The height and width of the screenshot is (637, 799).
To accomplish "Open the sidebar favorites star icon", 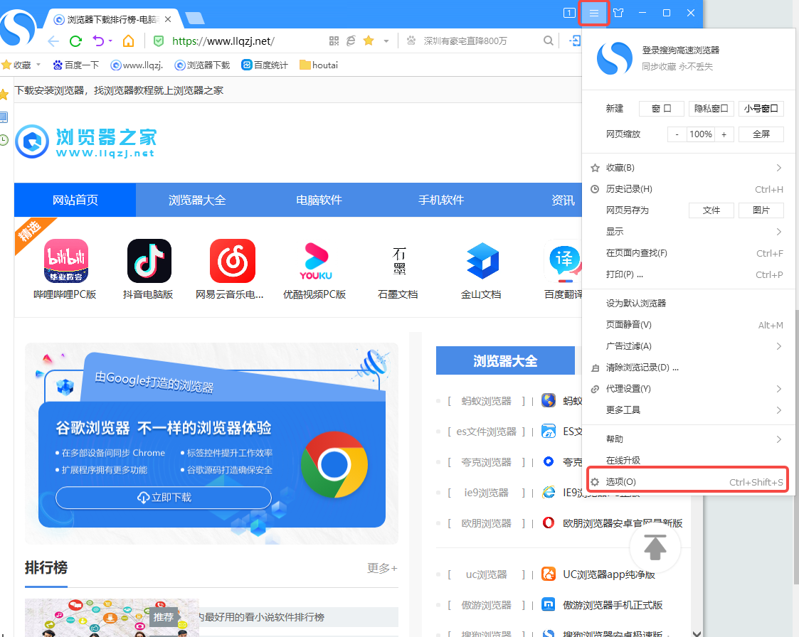I will point(4,95).
